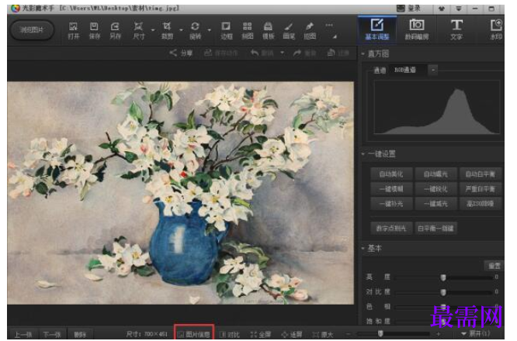Open the 通道 RGB channel dropdown
This screenshot has height=341, width=517.
click(x=433, y=70)
